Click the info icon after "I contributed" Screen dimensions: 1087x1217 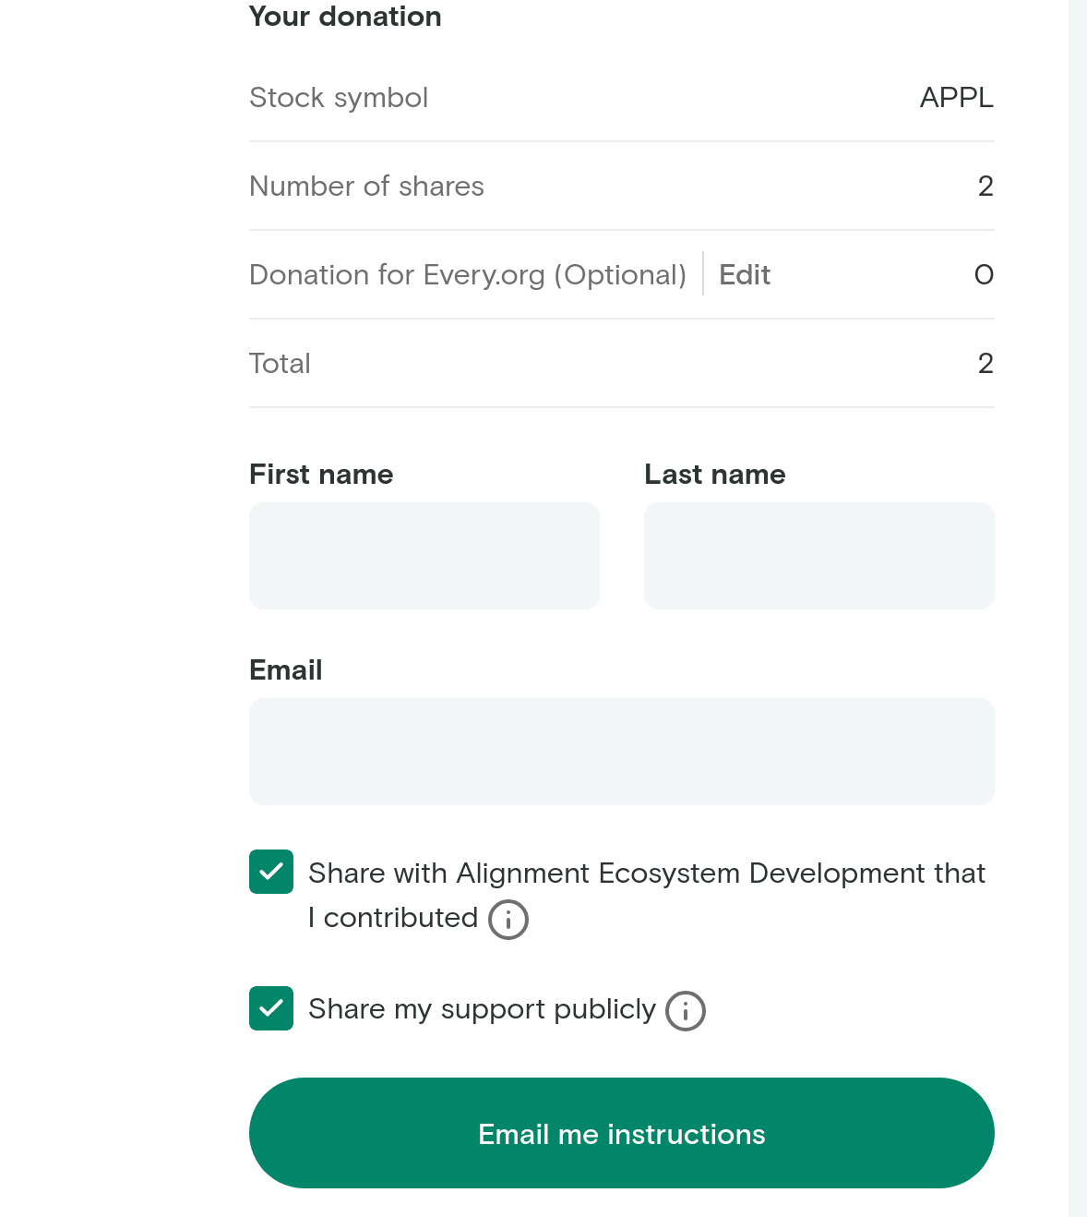pyautogui.click(x=508, y=920)
